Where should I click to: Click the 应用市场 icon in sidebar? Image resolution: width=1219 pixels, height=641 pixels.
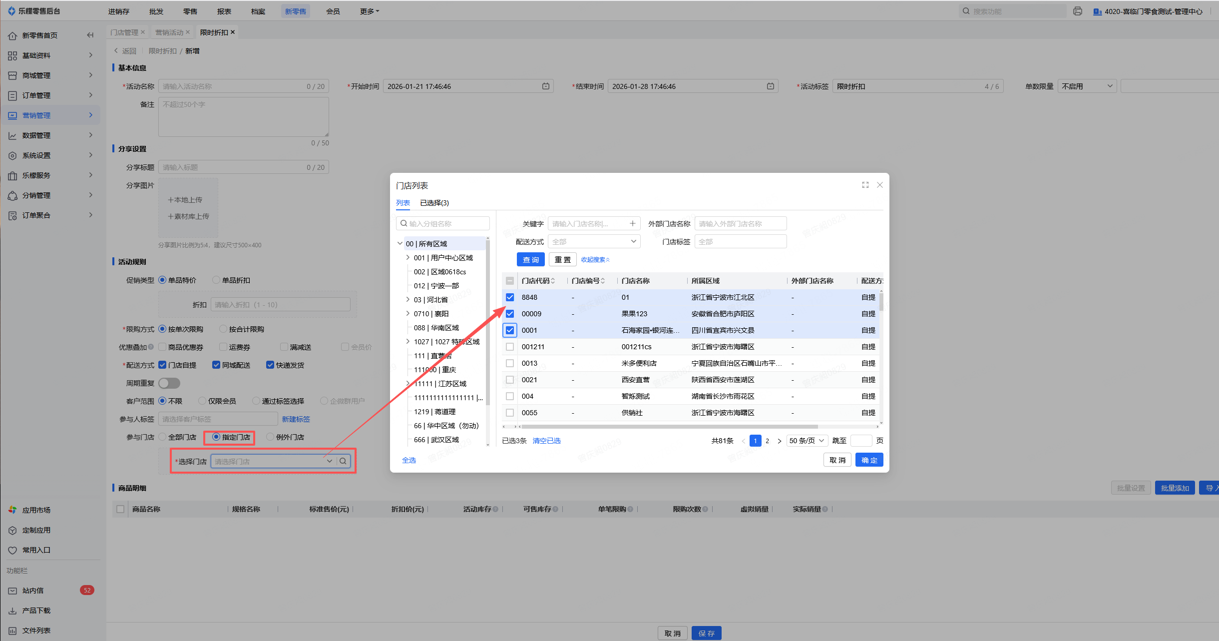click(12, 510)
